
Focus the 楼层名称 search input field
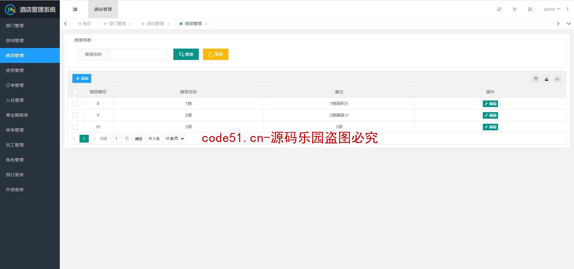click(138, 54)
